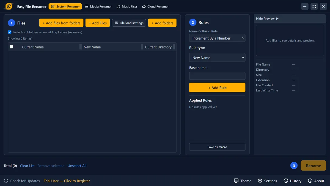This screenshot has width=330, height=186.
Task: Open the Rule type dropdown showing New Name
Action: [217, 58]
